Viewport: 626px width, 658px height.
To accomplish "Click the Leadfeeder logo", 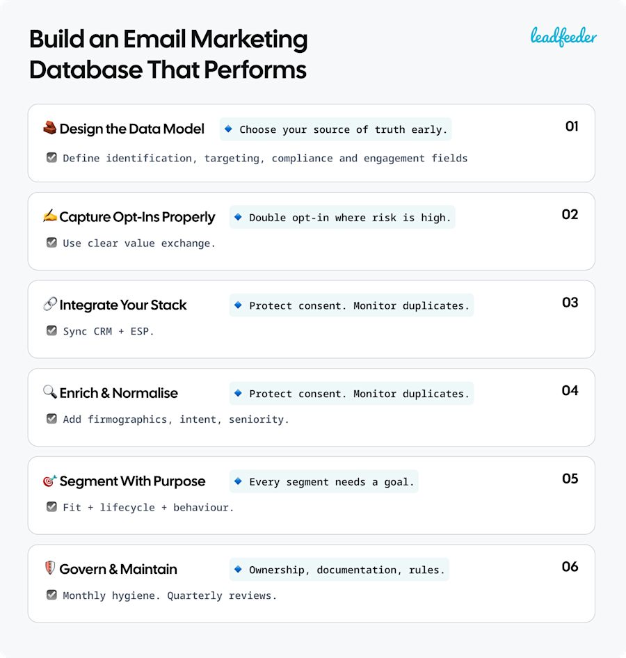I will pos(563,36).
